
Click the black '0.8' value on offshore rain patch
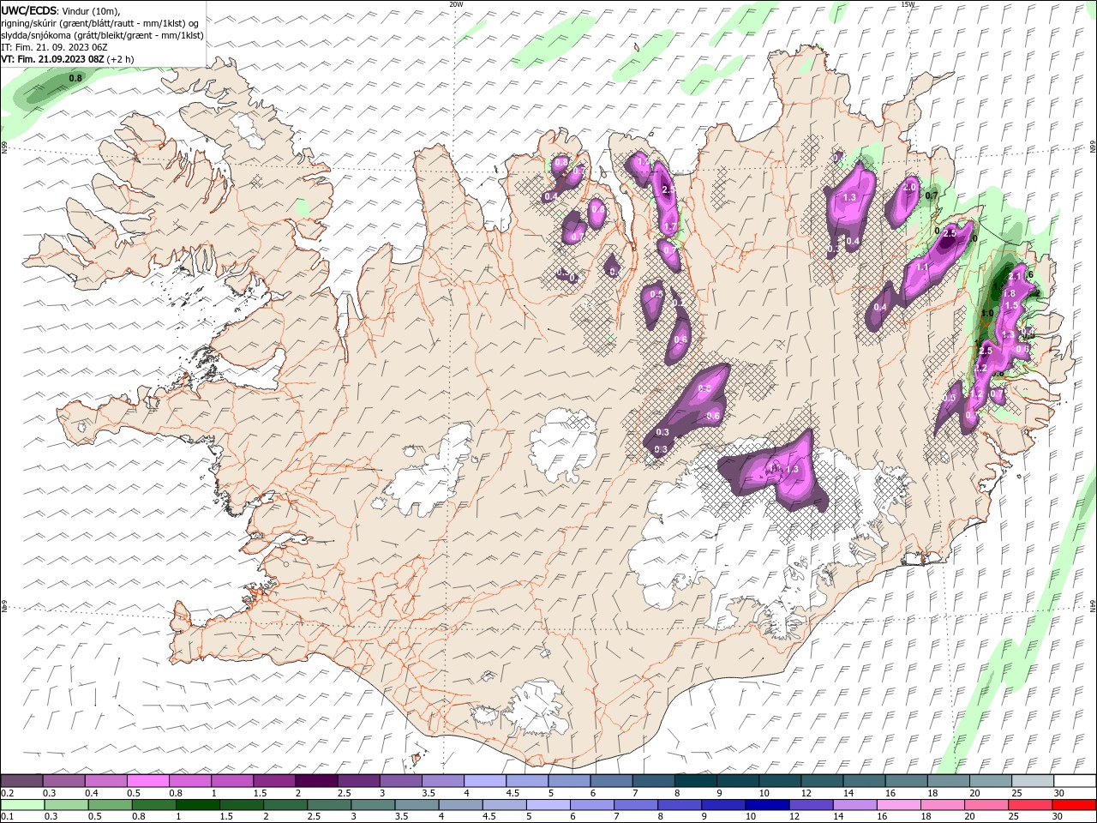(75, 78)
